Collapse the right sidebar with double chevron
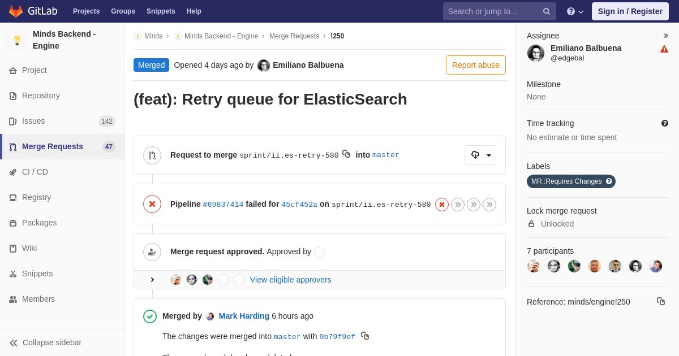This screenshot has height=356, width=679. (x=665, y=36)
